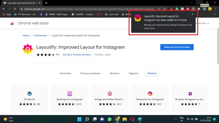
Task: Toggle the browser side panel
Action: [x=204, y=9]
